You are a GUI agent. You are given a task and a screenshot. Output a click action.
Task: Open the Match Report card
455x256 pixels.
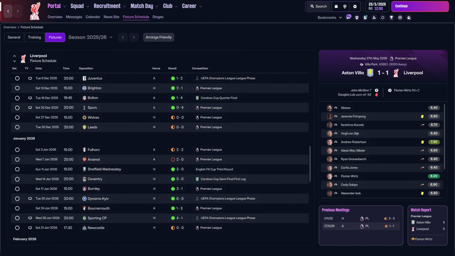coord(428,225)
